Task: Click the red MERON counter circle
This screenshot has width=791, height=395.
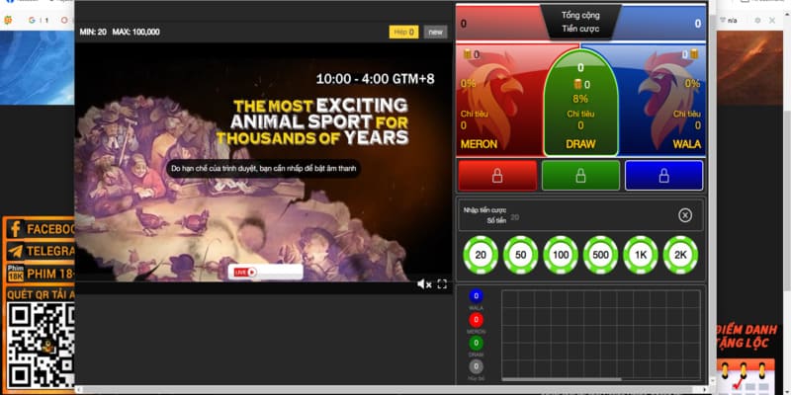Action: coord(476,319)
